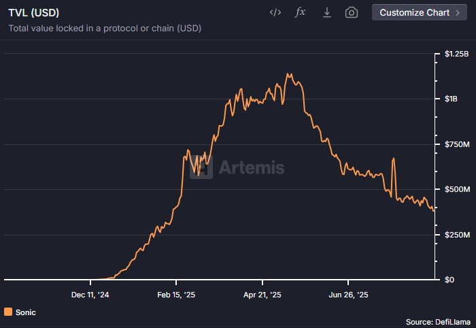Viewport: 476px width, 328px height.
Task: Open the Customize Chart panel
Action: click(420, 12)
